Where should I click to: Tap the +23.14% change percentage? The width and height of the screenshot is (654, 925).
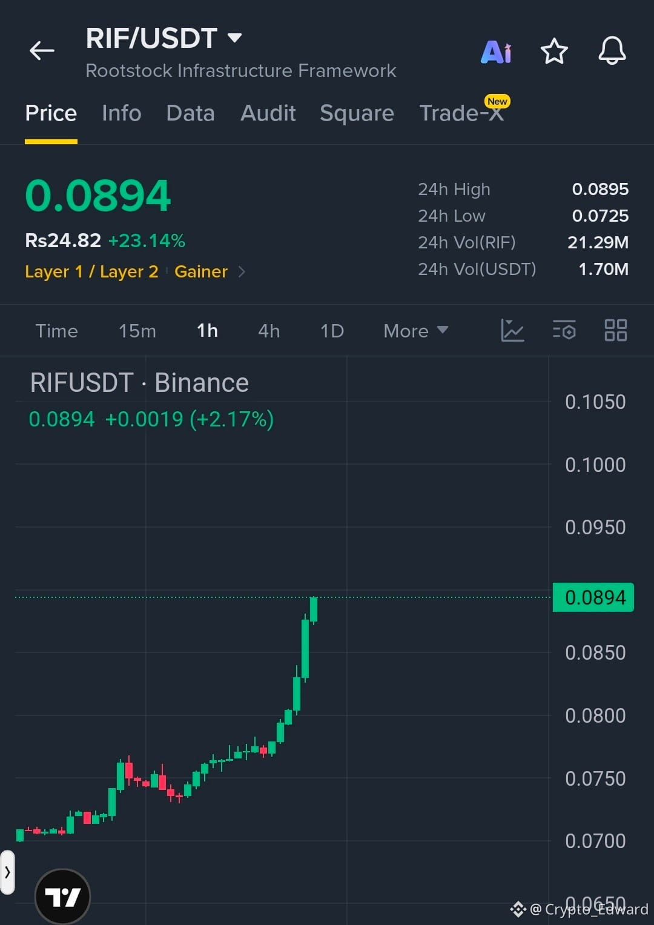coord(147,240)
